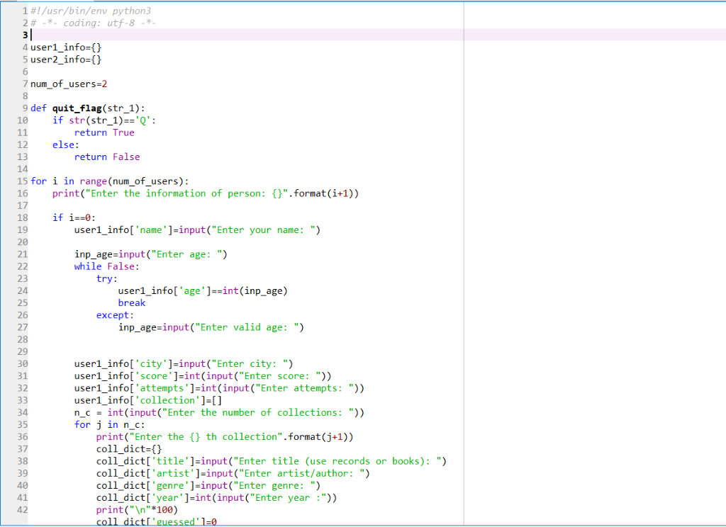Click the num_of_users=2 assignment
The height and width of the screenshot is (527, 726).
[x=69, y=84]
